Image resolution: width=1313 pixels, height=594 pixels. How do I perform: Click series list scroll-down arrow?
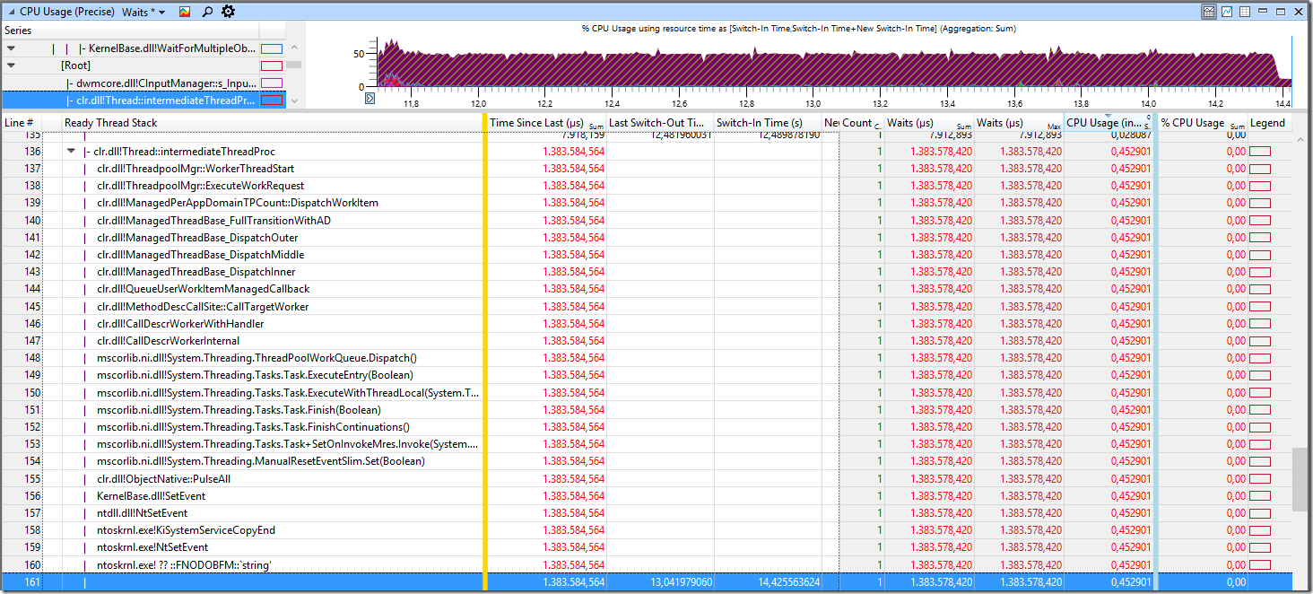(294, 100)
